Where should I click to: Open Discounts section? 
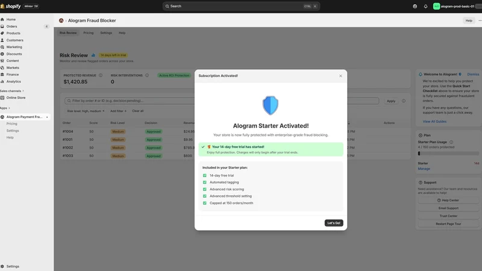coord(14,54)
